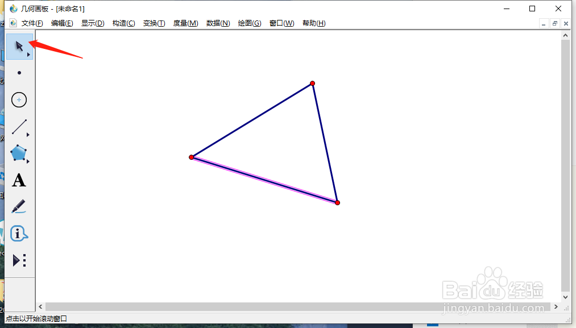The image size is (576, 328).
Task: Open the 变换(T) menu
Action: pos(154,23)
